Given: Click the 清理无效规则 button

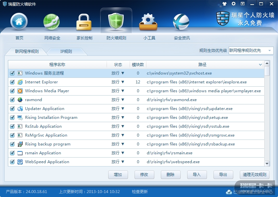Looking at the screenshot, I should pos(255,175).
